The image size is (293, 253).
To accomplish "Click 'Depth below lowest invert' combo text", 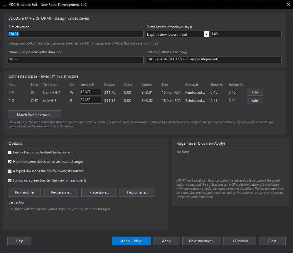I will (167, 35).
